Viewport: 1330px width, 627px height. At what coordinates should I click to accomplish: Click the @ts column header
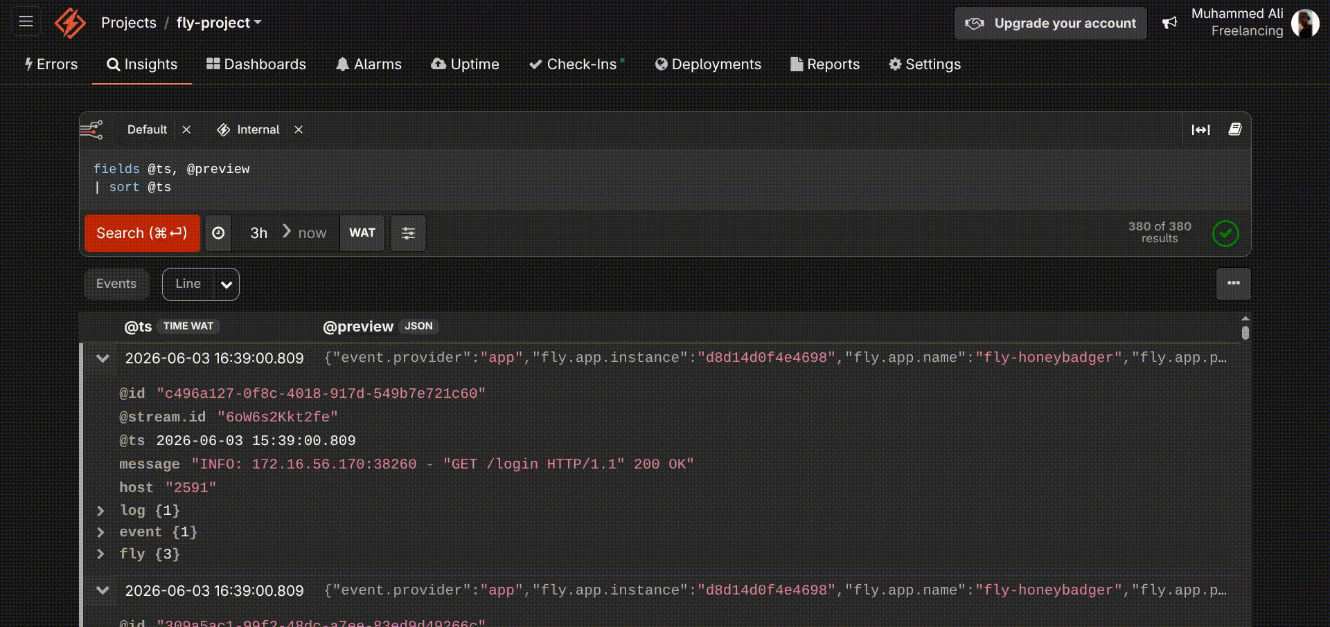point(138,327)
